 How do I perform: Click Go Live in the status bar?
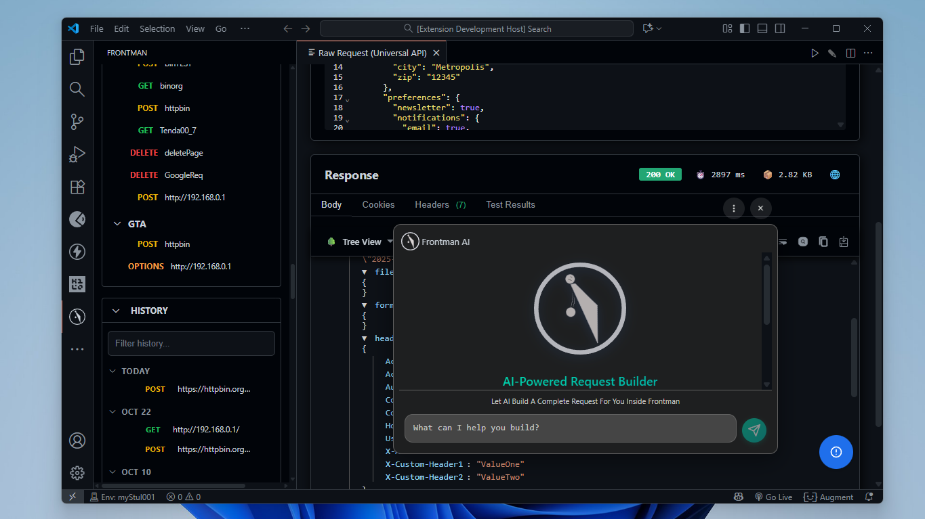click(773, 497)
